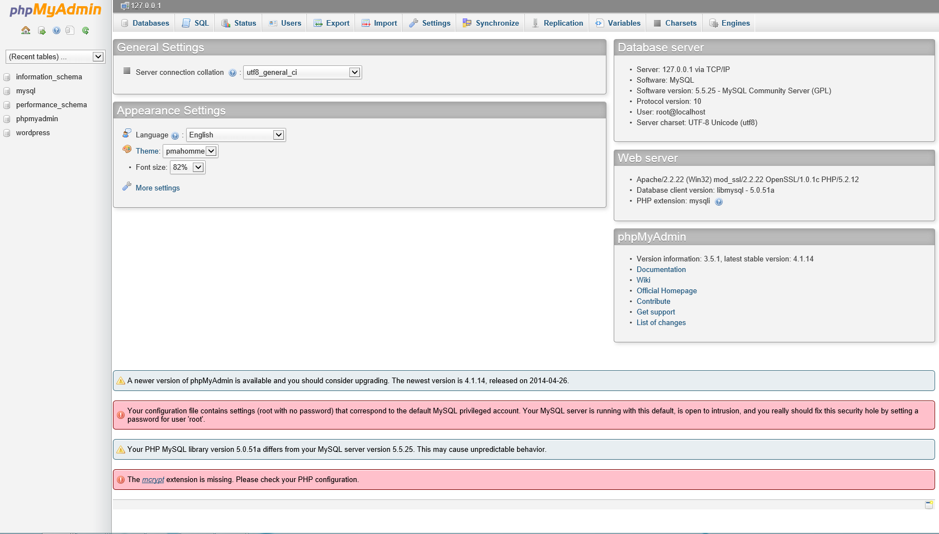Click the Home icon in the navigation panel

[26, 30]
